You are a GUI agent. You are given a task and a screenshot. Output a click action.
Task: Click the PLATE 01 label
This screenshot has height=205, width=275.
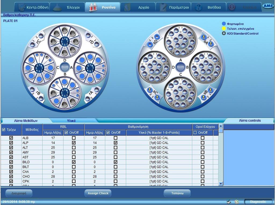[x=10, y=21]
